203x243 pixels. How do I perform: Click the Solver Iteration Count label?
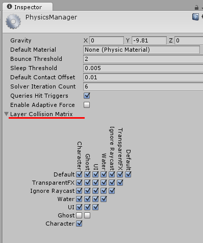[x=43, y=86]
